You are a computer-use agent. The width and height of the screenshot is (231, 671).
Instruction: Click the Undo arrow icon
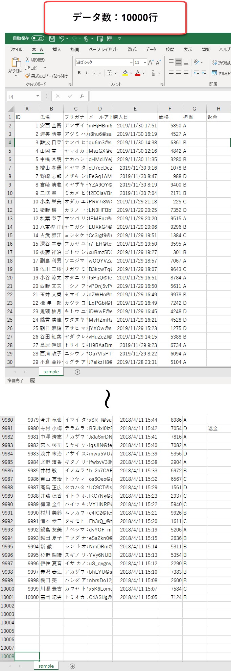62,39
